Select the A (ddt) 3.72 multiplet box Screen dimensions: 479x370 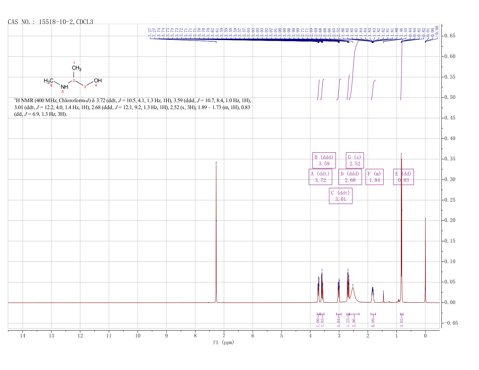(320, 177)
